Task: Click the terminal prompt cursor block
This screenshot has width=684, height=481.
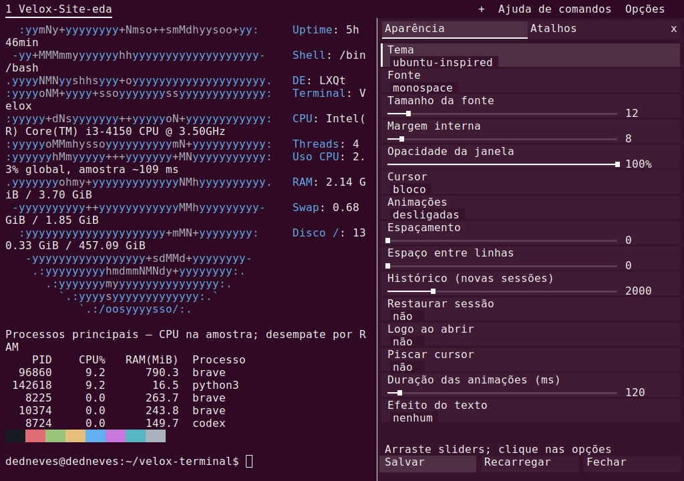Action: 249,462
